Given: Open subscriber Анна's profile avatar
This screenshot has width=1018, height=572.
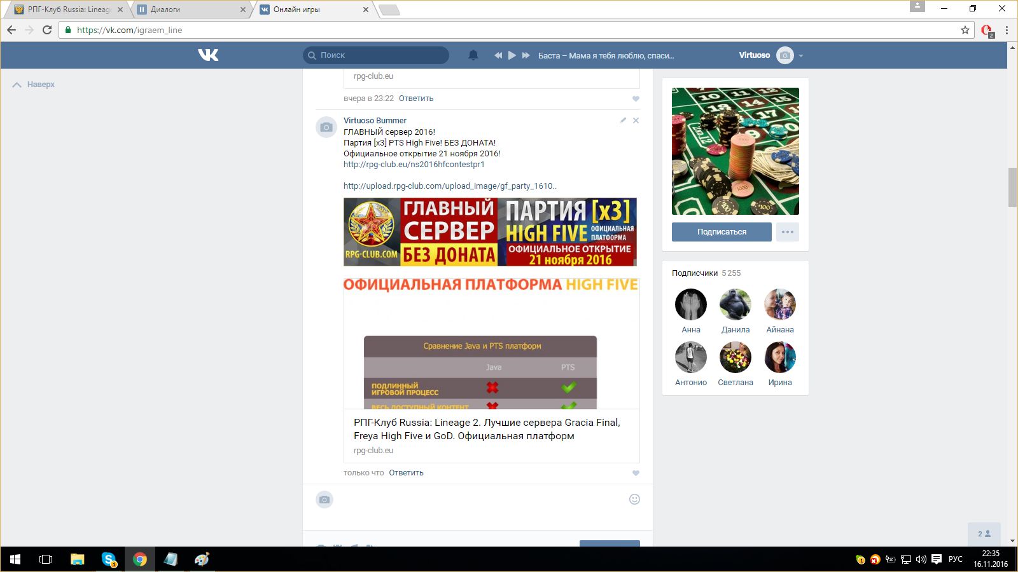Looking at the screenshot, I should pos(691,304).
